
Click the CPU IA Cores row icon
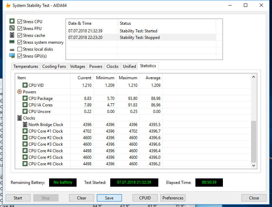tap(25, 105)
